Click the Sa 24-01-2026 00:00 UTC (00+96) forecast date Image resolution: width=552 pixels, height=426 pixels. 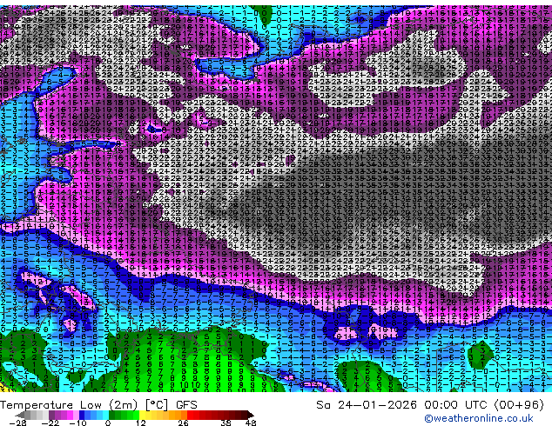(430, 405)
